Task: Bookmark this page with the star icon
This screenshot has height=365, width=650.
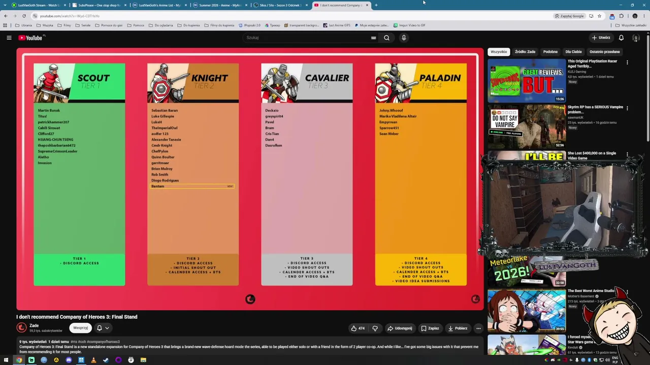Action: click(599, 16)
